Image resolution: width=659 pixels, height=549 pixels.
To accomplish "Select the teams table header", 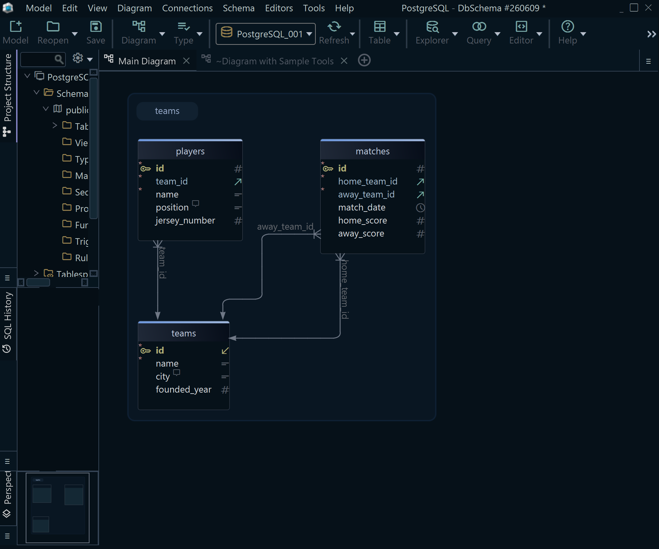I will (x=184, y=333).
